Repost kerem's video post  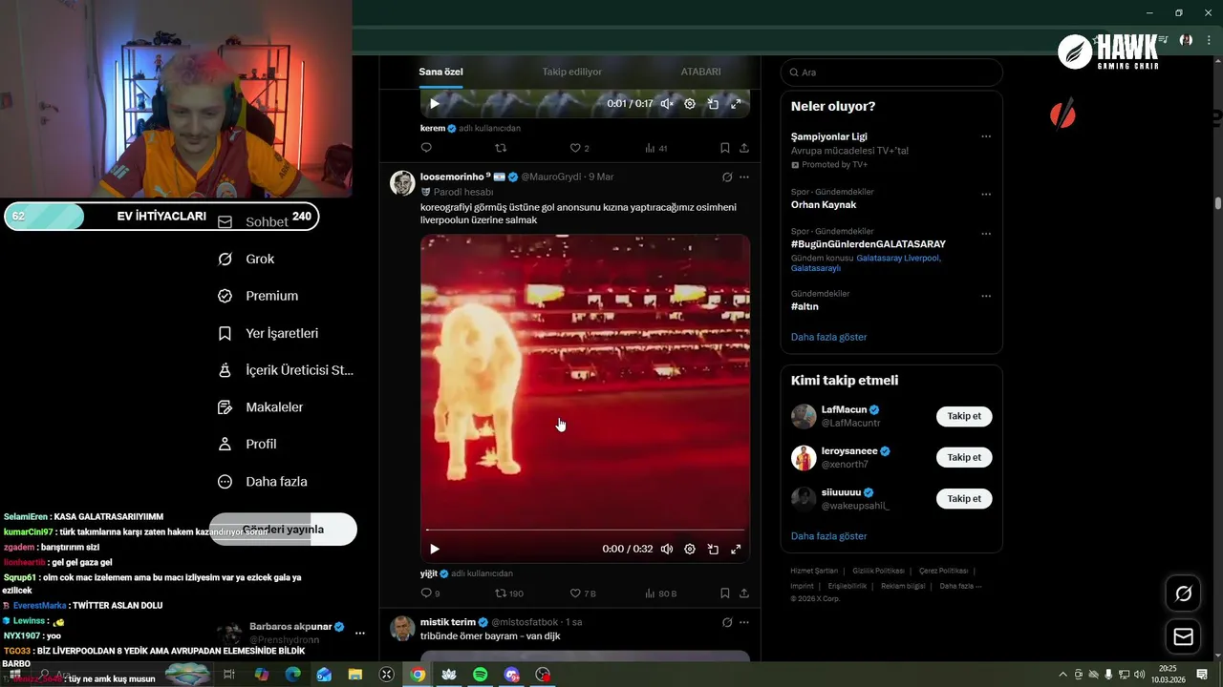[x=501, y=148]
